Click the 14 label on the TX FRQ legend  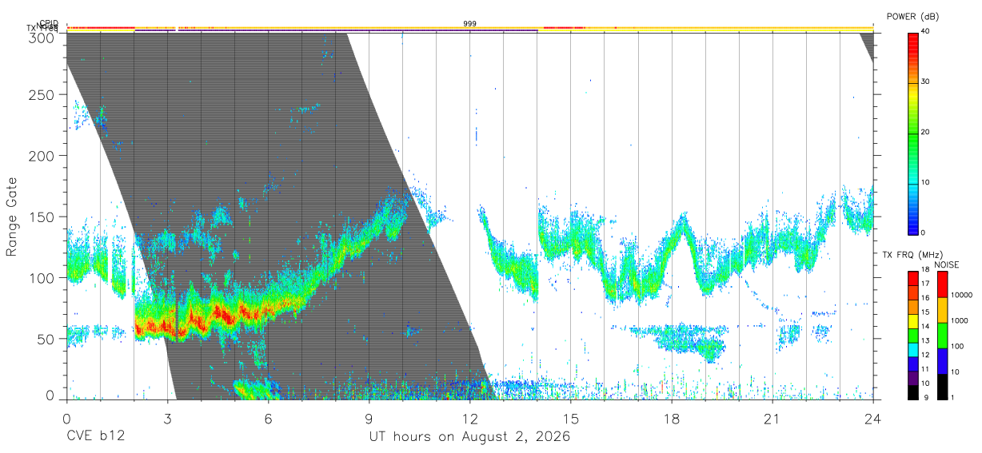click(926, 326)
